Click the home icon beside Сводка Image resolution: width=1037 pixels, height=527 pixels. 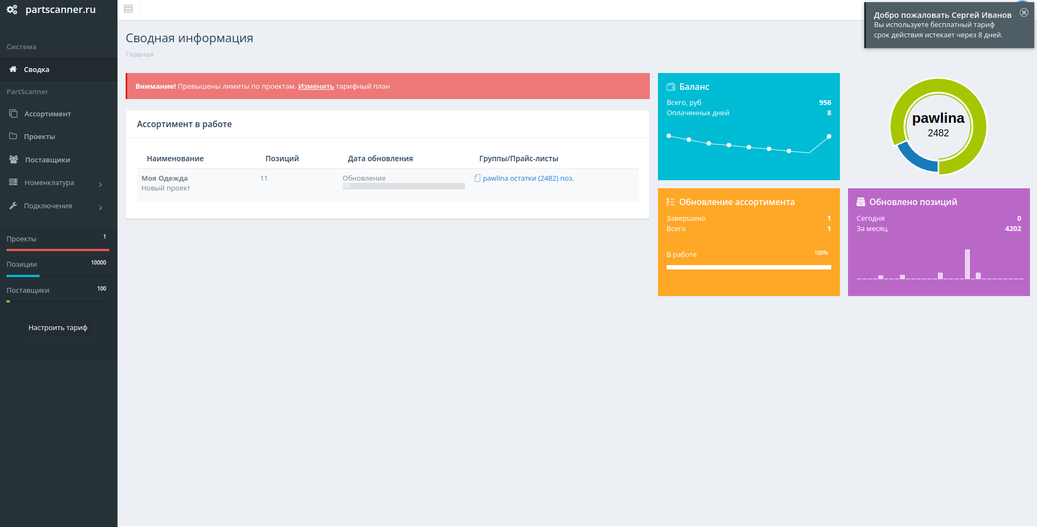click(13, 69)
